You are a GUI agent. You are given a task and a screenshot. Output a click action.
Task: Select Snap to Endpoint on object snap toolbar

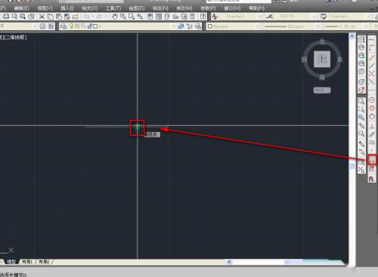click(x=371, y=57)
